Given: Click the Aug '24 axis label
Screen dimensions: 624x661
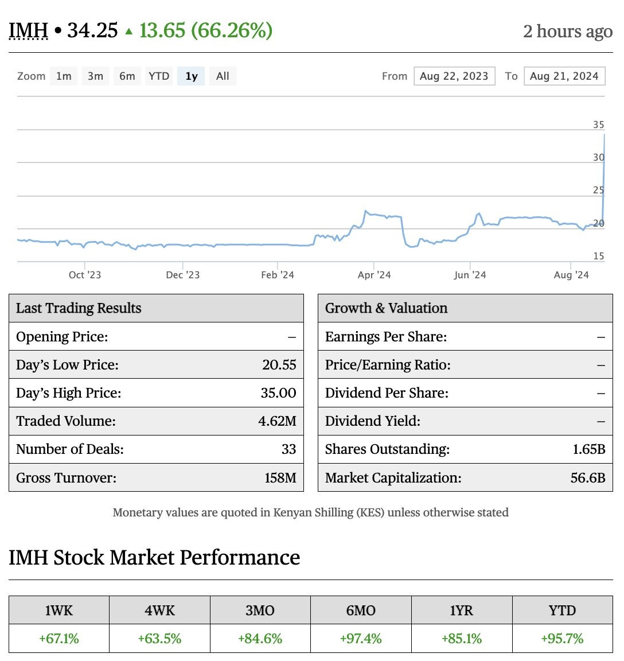Looking at the screenshot, I should pos(571,275).
